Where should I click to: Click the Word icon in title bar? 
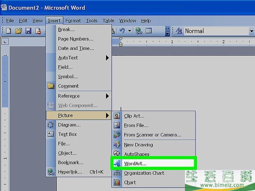coord(4,7)
